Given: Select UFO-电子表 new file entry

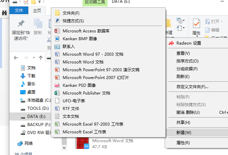Looking at the screenshot, I should click(108, 101).
